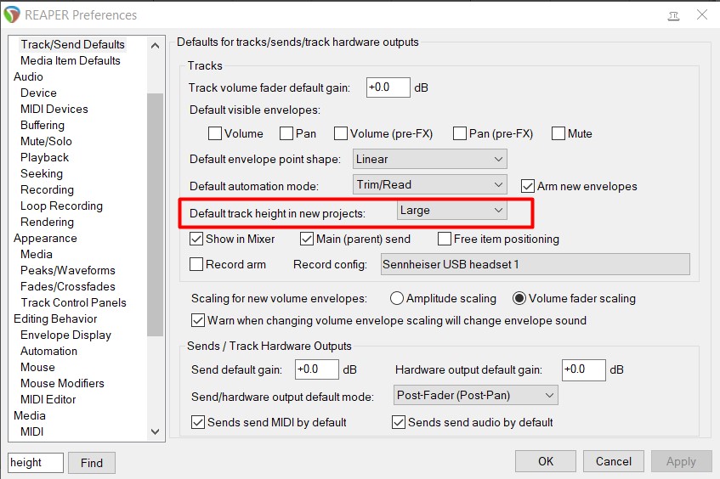Open Default automation mode dropdown

point(430,184)
